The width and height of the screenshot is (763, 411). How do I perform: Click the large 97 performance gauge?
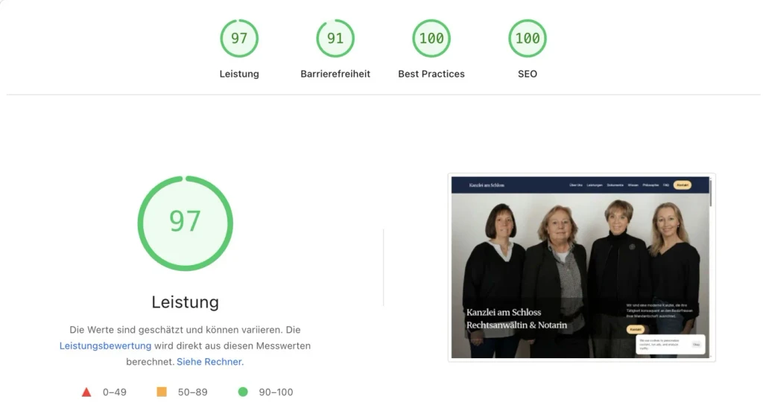185,223
